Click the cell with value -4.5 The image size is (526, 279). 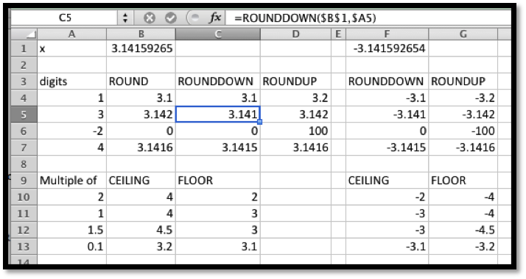[463, 231]
